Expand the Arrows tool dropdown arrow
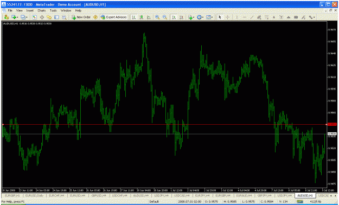The image size is (339, 205). pos(314,17)
